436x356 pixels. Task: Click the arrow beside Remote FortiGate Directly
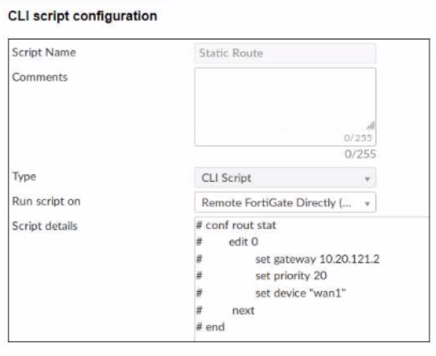click(367, 203)
